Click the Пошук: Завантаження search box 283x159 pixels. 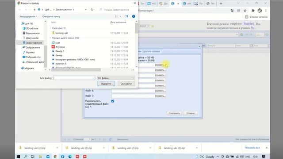tap(117, 10)
